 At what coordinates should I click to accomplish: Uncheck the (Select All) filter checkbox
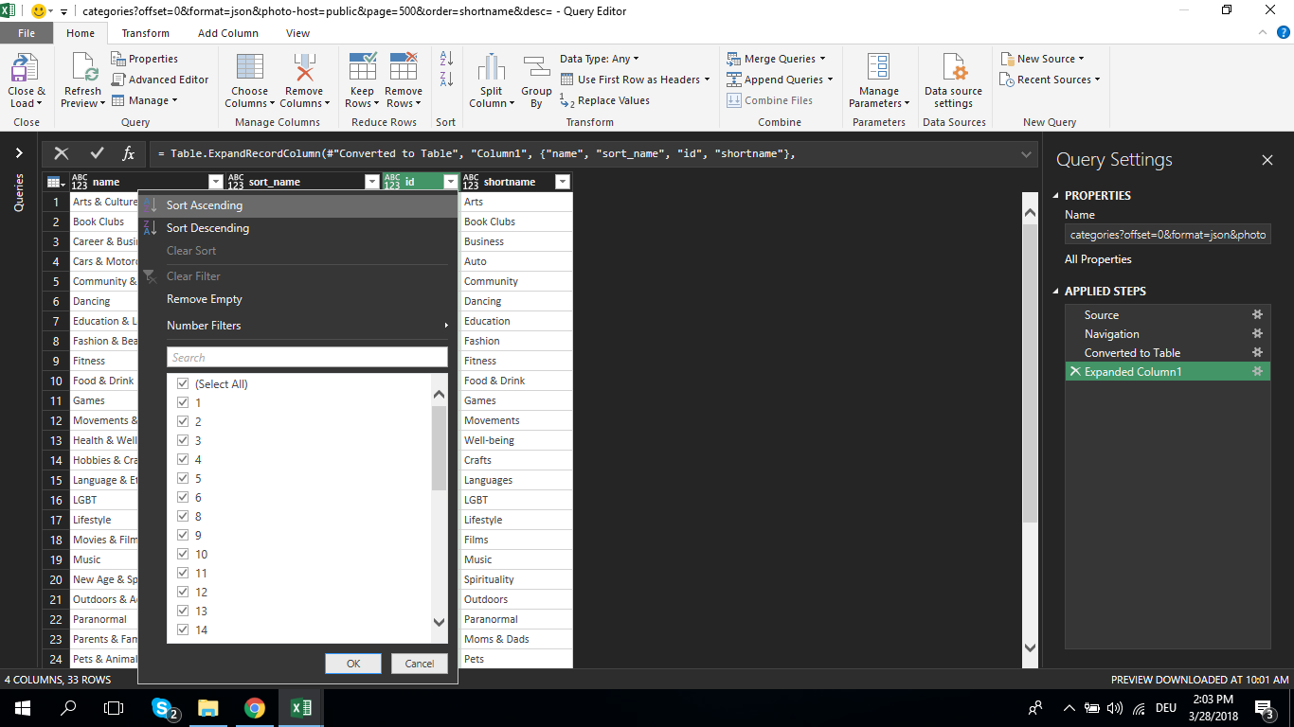[x=182, y=383]
